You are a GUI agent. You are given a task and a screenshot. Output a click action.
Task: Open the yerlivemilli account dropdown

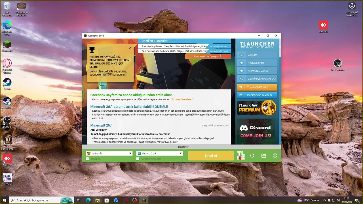(x=109, y=153)
